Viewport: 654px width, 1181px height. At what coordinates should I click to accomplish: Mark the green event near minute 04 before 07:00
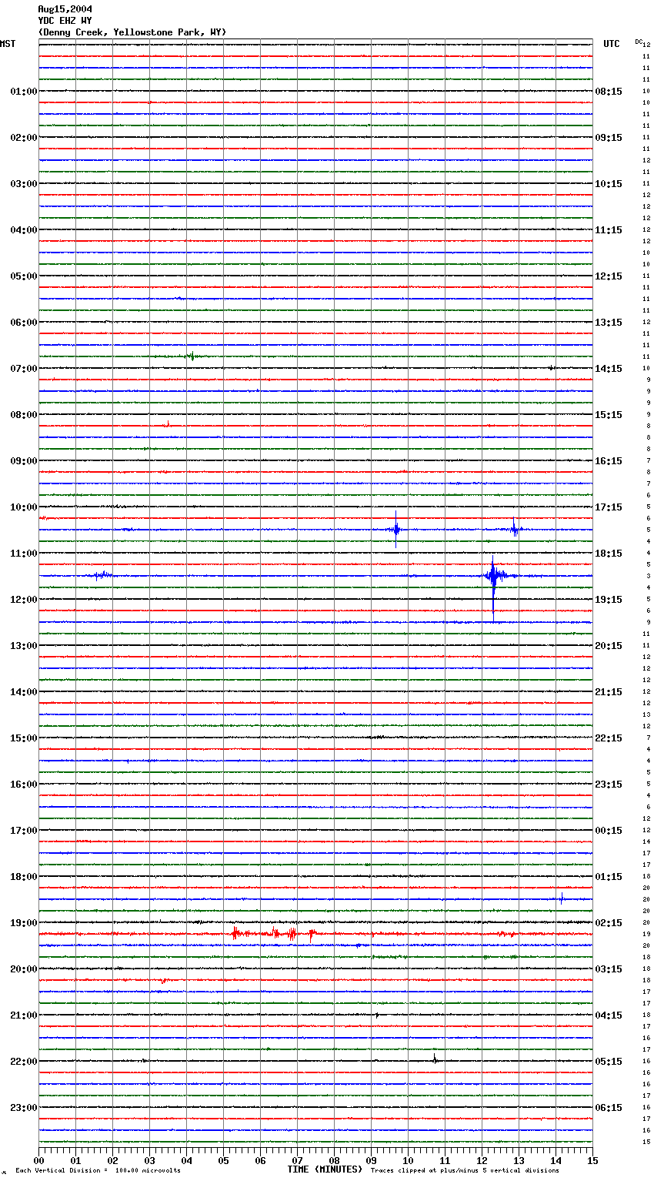tap(190, 356)
